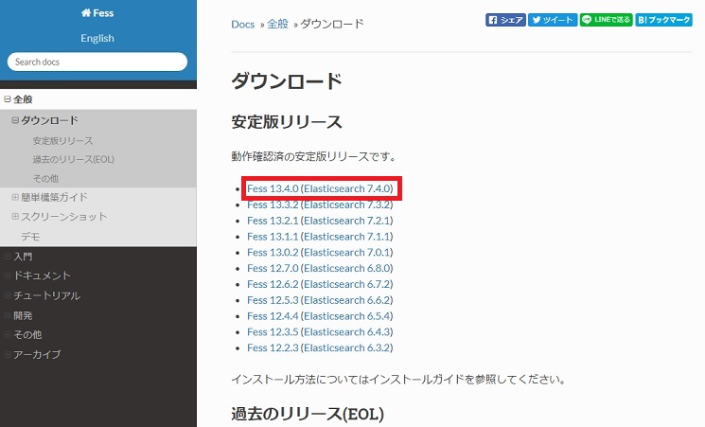This screenshot has width=705, height=427.
Task: Share on Facebook with シェア button
Action: pos(505,20)
